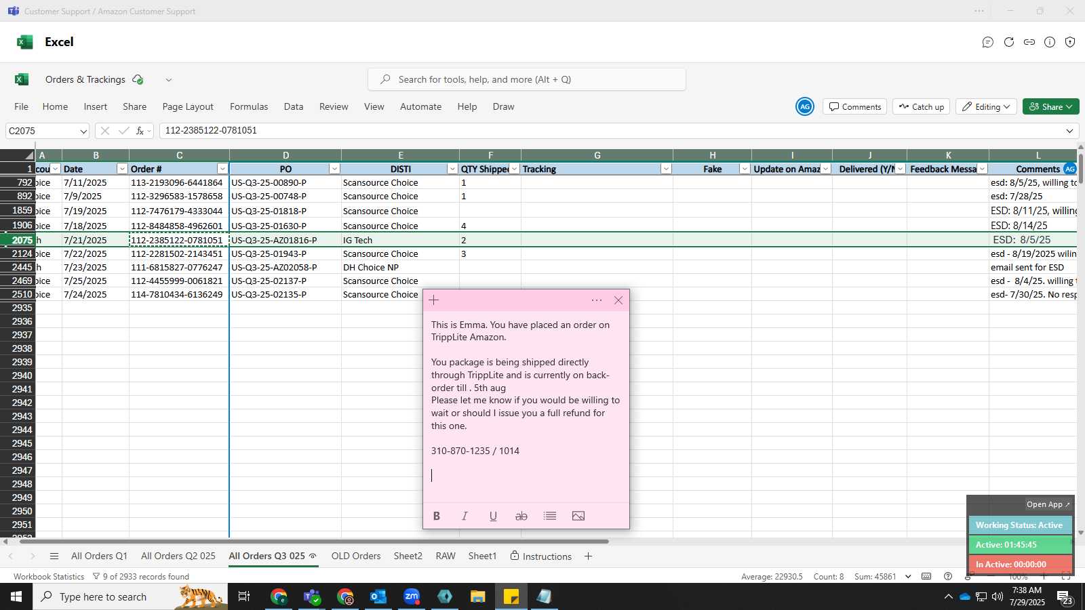Open the info icon in Teams header
Image resolution: width=1085 pixels, height=610 pixels.
pyautogui.click(x=1050, y=42)
